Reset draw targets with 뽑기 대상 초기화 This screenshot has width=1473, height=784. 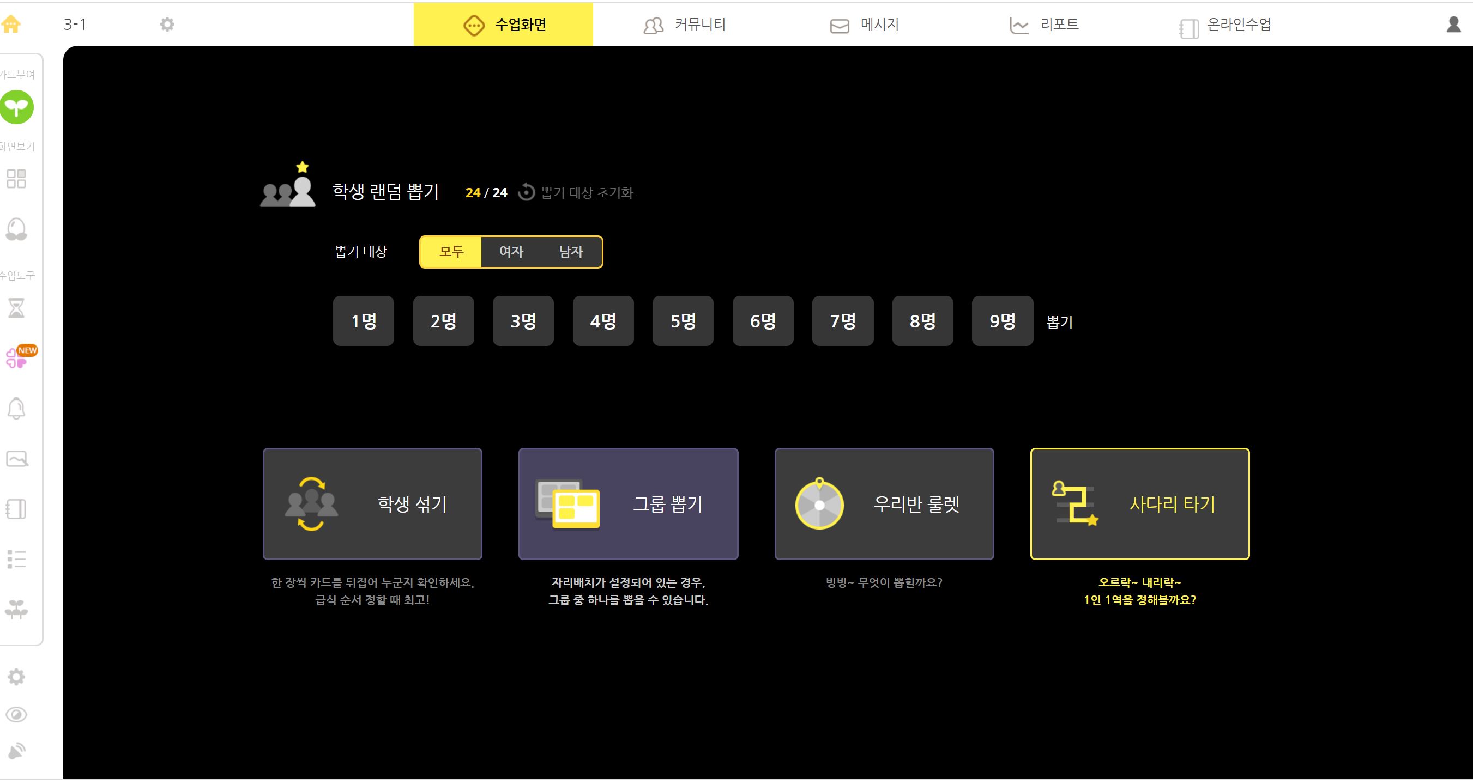click(x=576, y=192)
